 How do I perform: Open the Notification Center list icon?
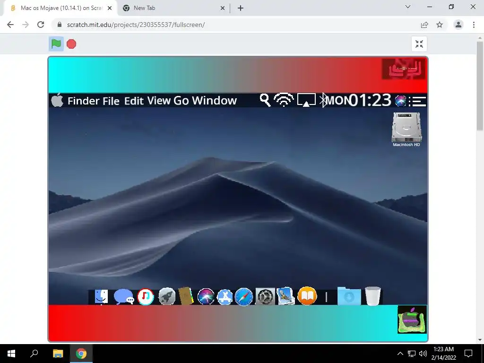click(417, 101)
